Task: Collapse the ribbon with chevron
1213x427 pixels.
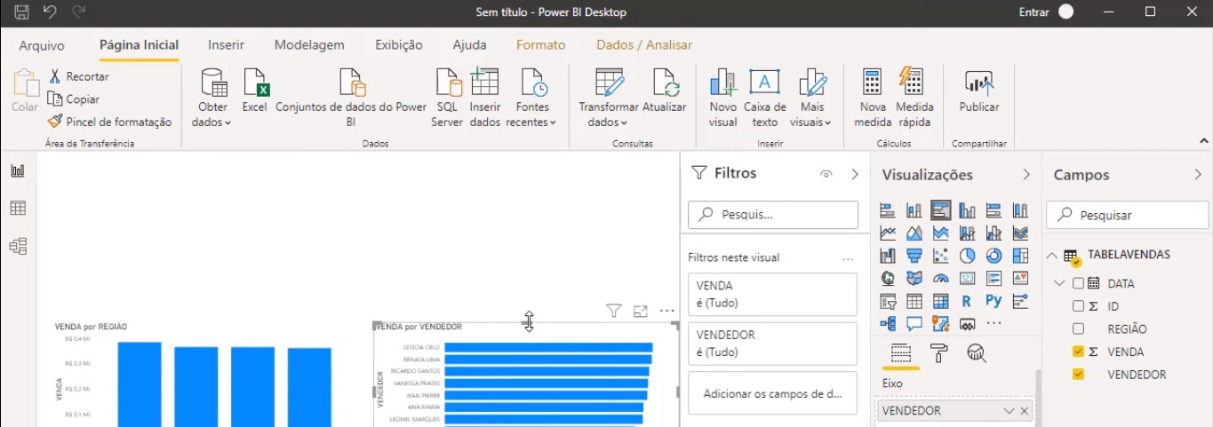Action: [1204, 140]
